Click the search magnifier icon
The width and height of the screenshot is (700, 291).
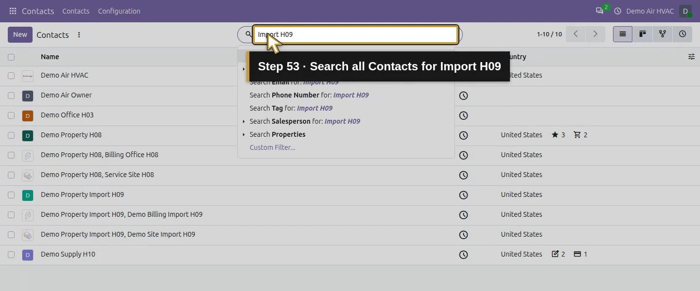tap(248, 34)
